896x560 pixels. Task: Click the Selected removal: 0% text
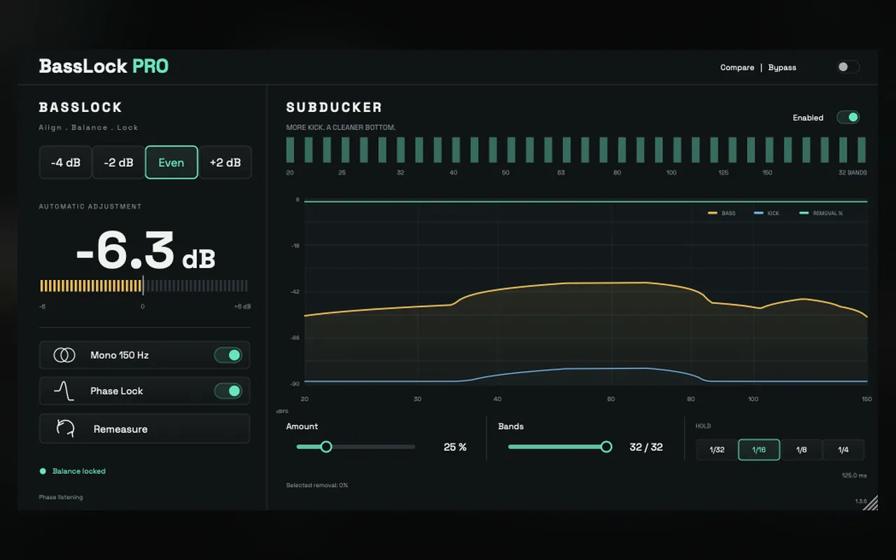pos(317,485)
